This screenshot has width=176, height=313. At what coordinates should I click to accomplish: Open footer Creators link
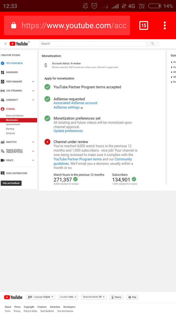42,307
